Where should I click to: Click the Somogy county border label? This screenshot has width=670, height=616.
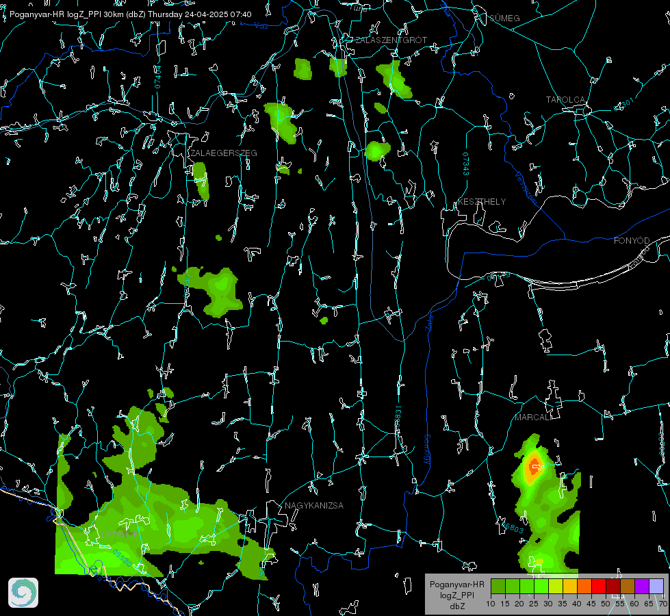426,450
